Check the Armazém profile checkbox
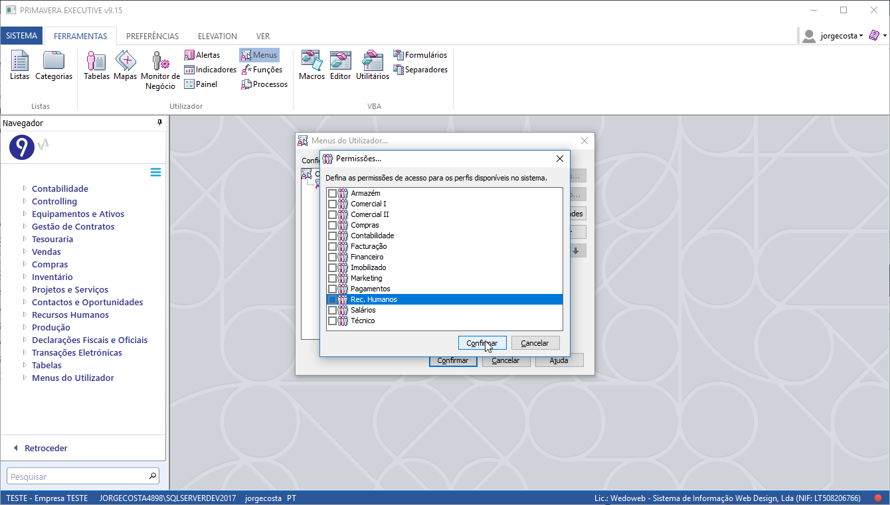Image resolution: width=890 pixels, height=505 pixels. 332,193
